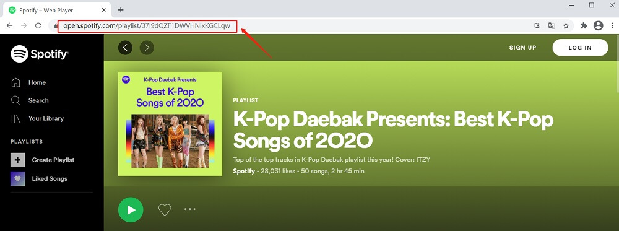Go back with Spotify's round back arrow

click(125, 48)
